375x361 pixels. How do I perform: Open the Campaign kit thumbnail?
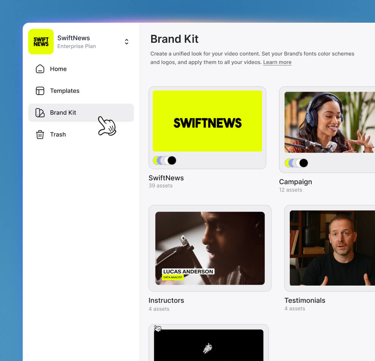pos(330,122)
